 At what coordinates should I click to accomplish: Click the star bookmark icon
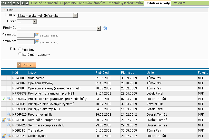(23, 3)
